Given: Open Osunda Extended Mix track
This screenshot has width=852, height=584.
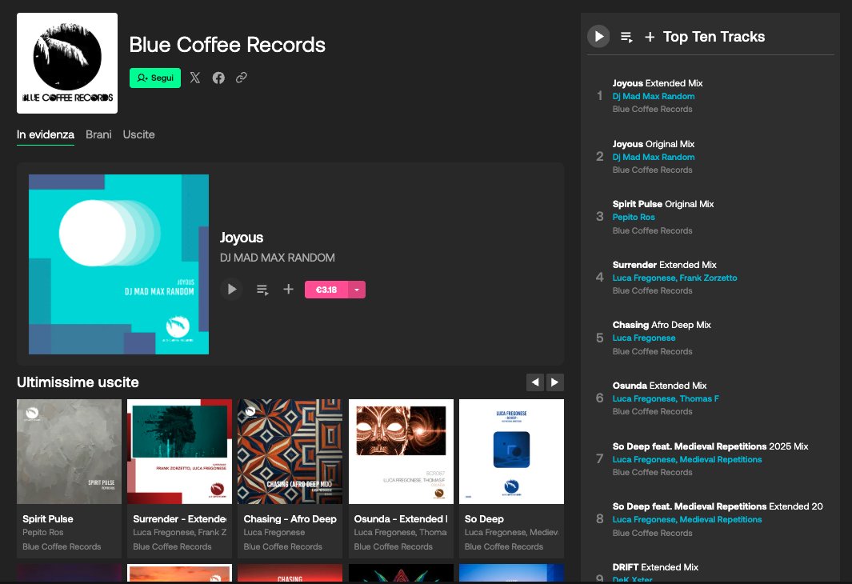Looking at the screenshot, I should 659,386.
